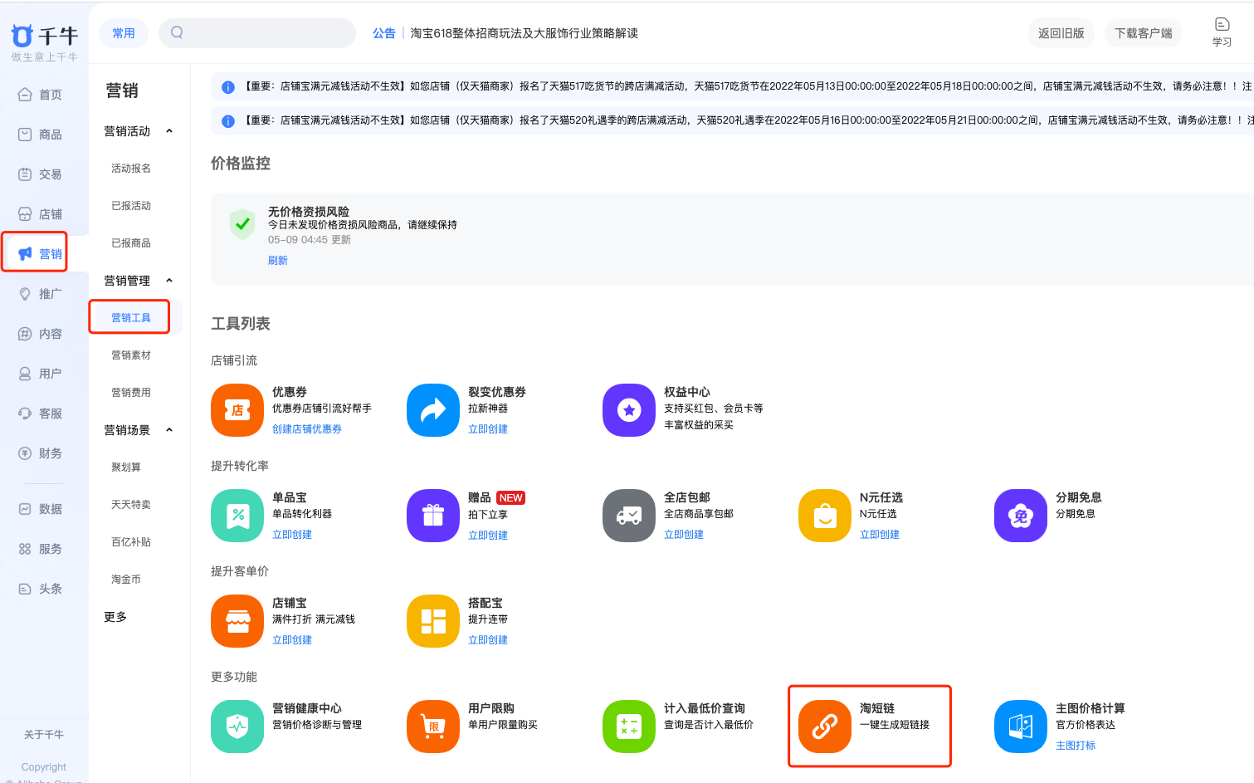Viewport: 1254px width, 783px height.
Task: Open 服务 in left sidebar
Action: (x=40, y=549)
